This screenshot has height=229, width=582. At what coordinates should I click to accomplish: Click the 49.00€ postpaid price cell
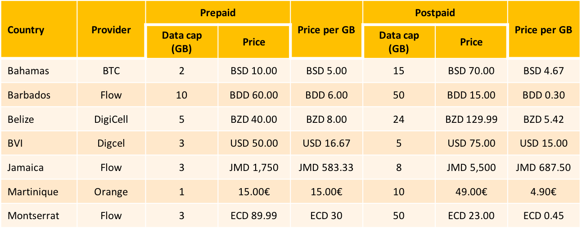(x=471, y=192)
